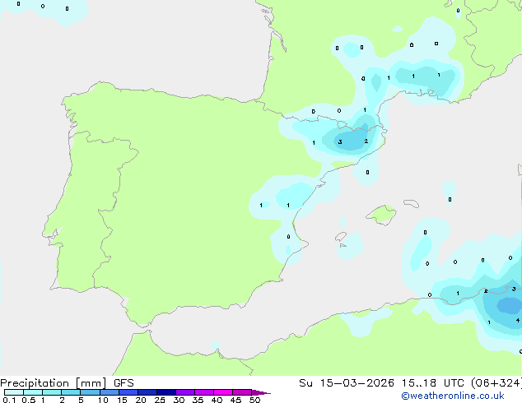Viewport: 522px width, 403px height.
Task: Pick the 1–2 mm legend swatch
Action: point(52,392)
